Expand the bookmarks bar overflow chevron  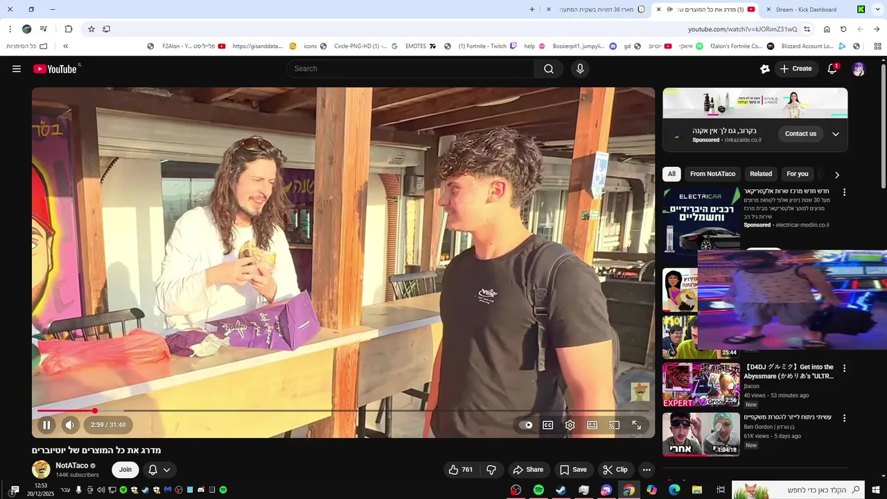pyautogui.click(x=65, y=46)
